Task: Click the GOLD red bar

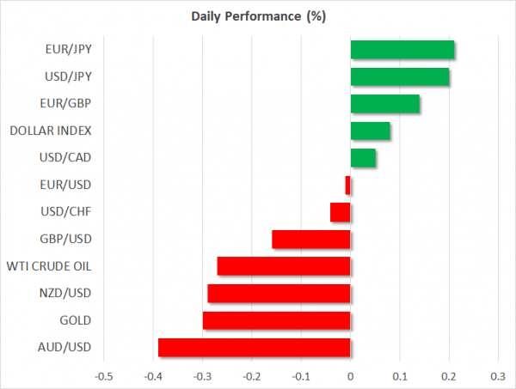Action: click(x=277, y=320)
